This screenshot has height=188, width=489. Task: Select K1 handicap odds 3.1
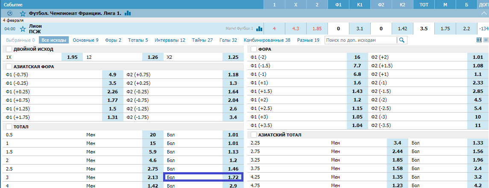360,29
